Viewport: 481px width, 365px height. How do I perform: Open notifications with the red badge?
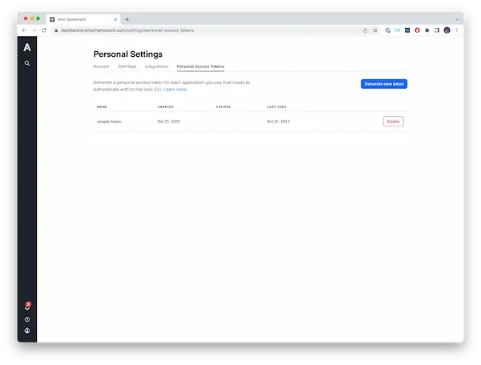(27, 307)
